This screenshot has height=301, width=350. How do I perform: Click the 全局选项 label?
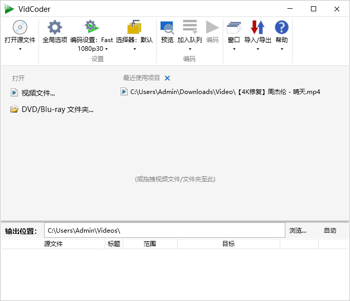point(55,40)
